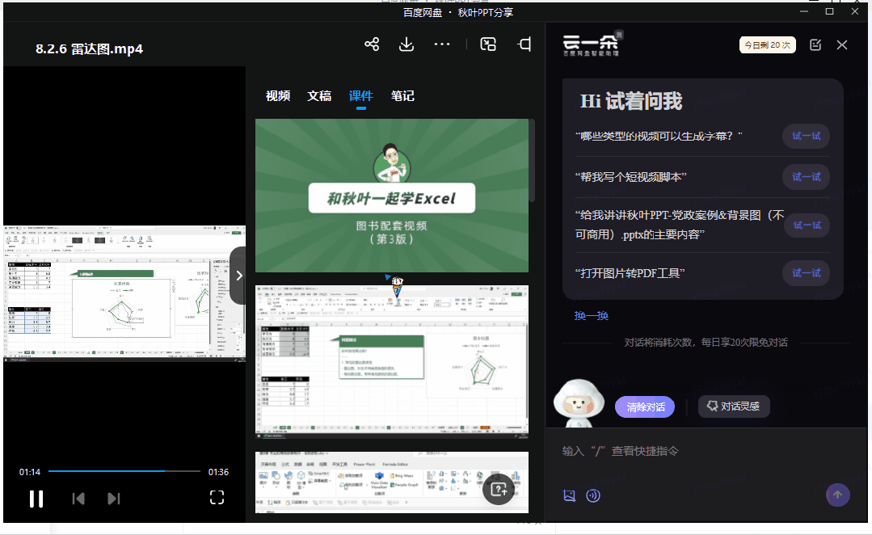872x535 pixels.
Task: Click the voice input icon in chat
Action: click(593, 495)
